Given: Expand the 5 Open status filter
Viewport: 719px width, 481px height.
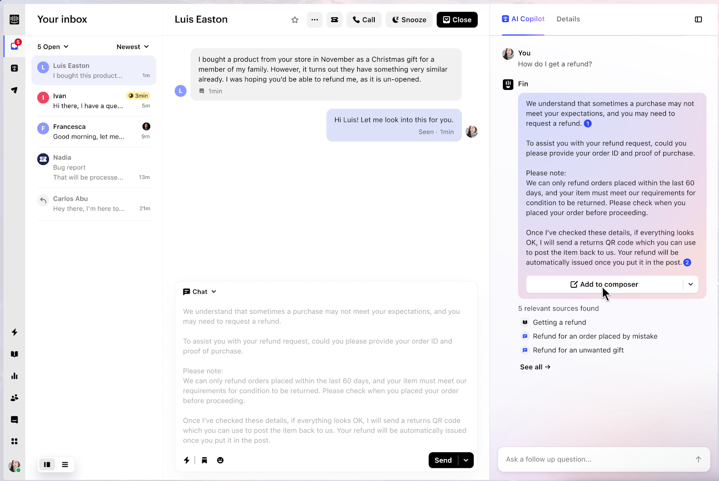Looking at the screenshot, I should click(x=53, y=47).
